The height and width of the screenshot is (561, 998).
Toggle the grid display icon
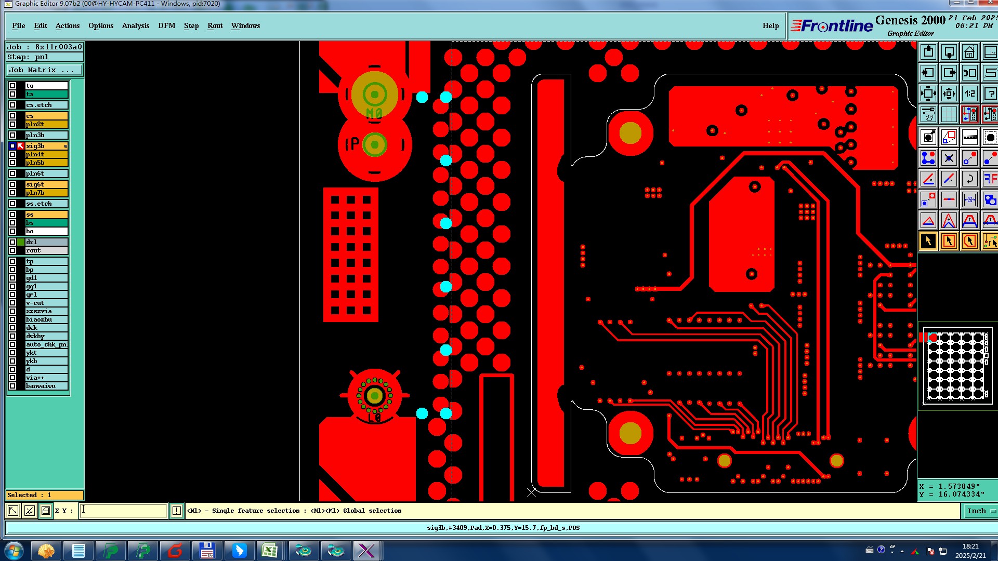949,114
